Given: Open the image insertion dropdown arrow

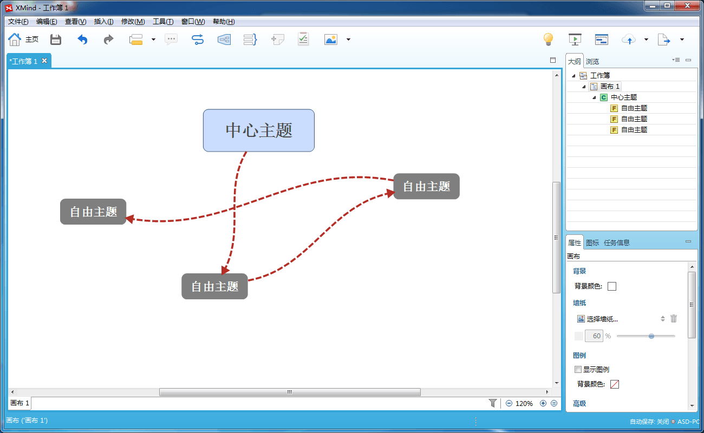Looking at the screenshot, I should click(x=348, y=40).
